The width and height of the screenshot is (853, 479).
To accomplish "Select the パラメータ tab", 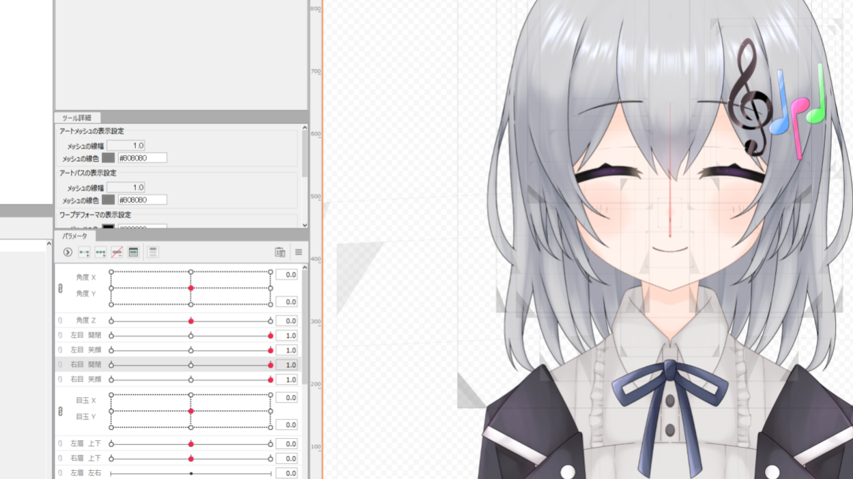I will 74,236.
